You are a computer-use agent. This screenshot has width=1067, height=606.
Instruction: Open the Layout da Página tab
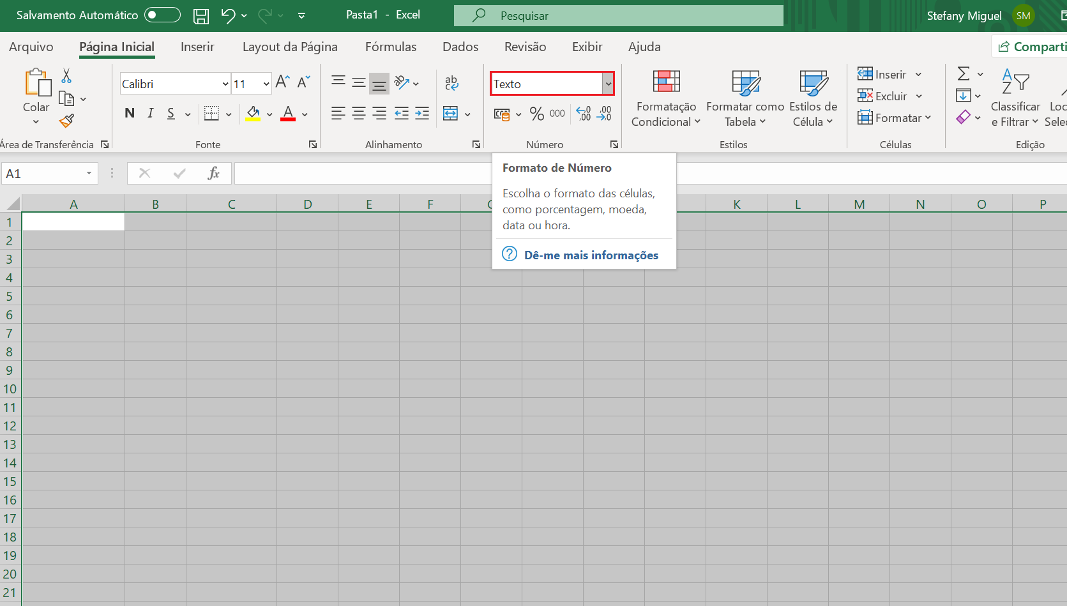290,47
